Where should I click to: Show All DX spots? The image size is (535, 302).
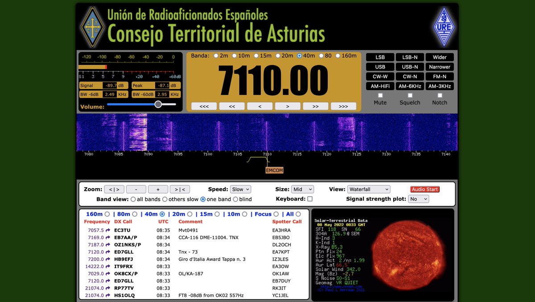point(298,214)
